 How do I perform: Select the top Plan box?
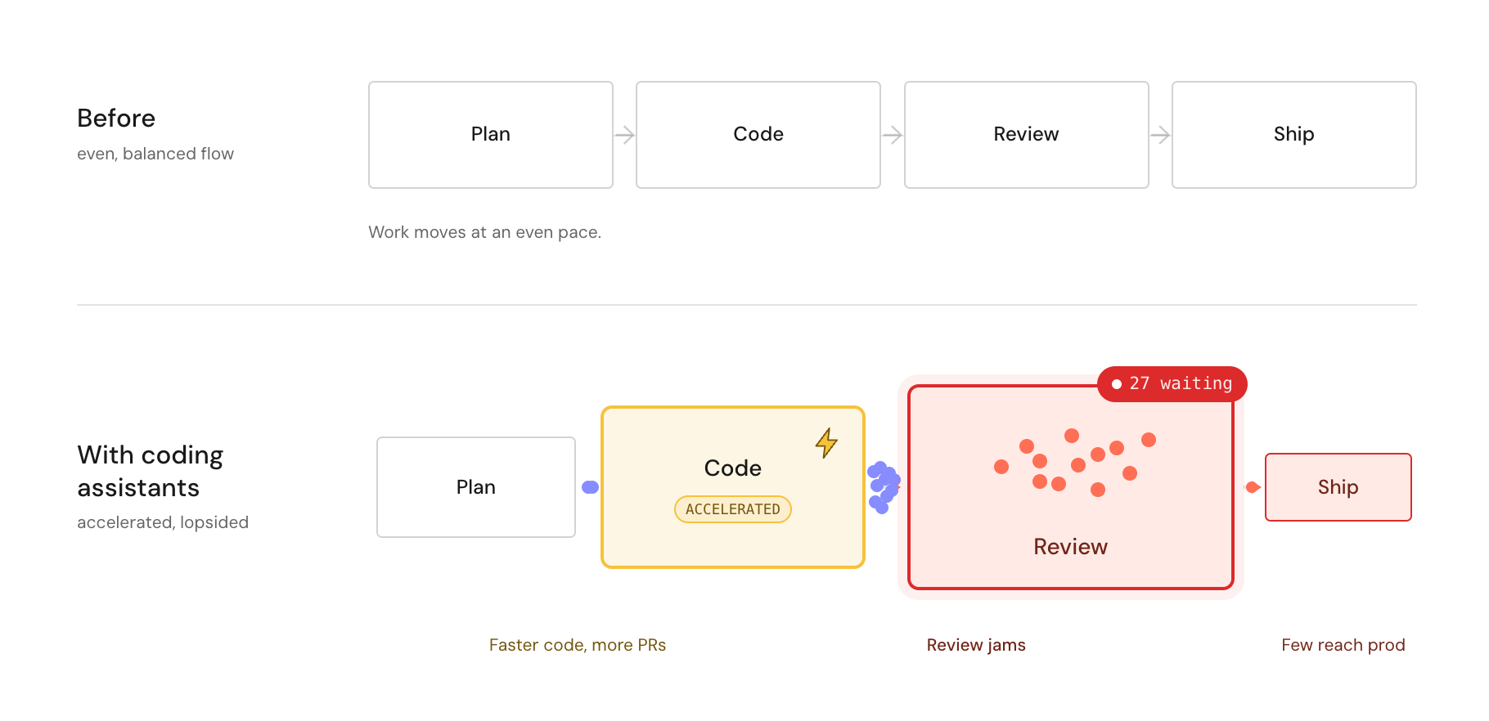tap(491, 135)
